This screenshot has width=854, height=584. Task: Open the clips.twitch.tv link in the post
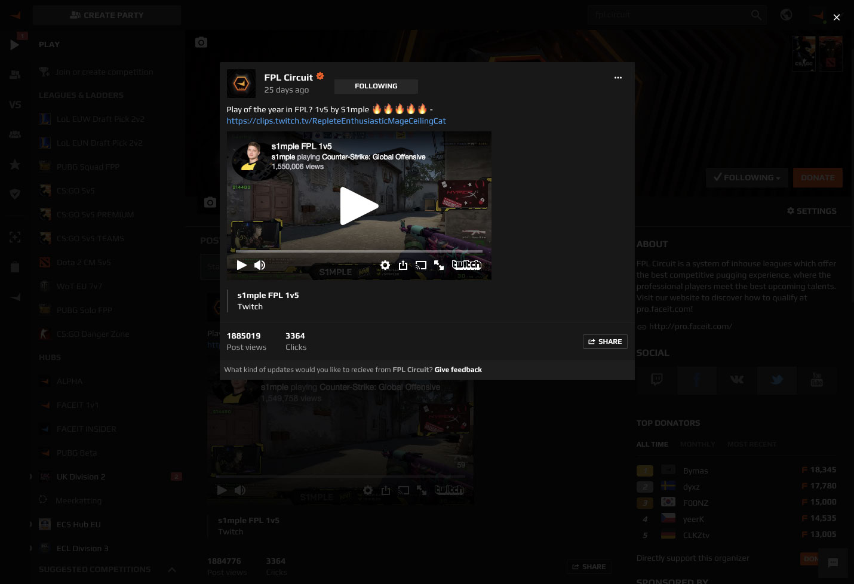336,121
